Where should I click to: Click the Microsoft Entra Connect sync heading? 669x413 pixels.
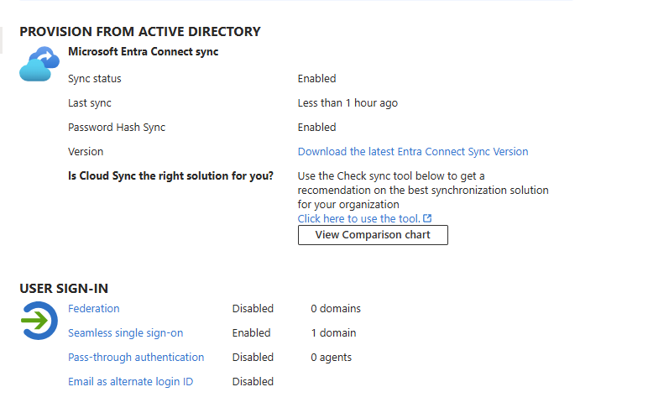pos(144,52)
